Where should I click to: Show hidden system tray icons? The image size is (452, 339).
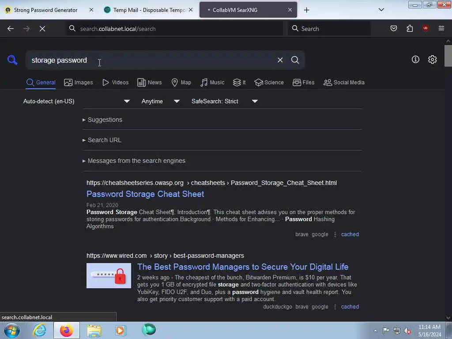click(x=375, y=331)
